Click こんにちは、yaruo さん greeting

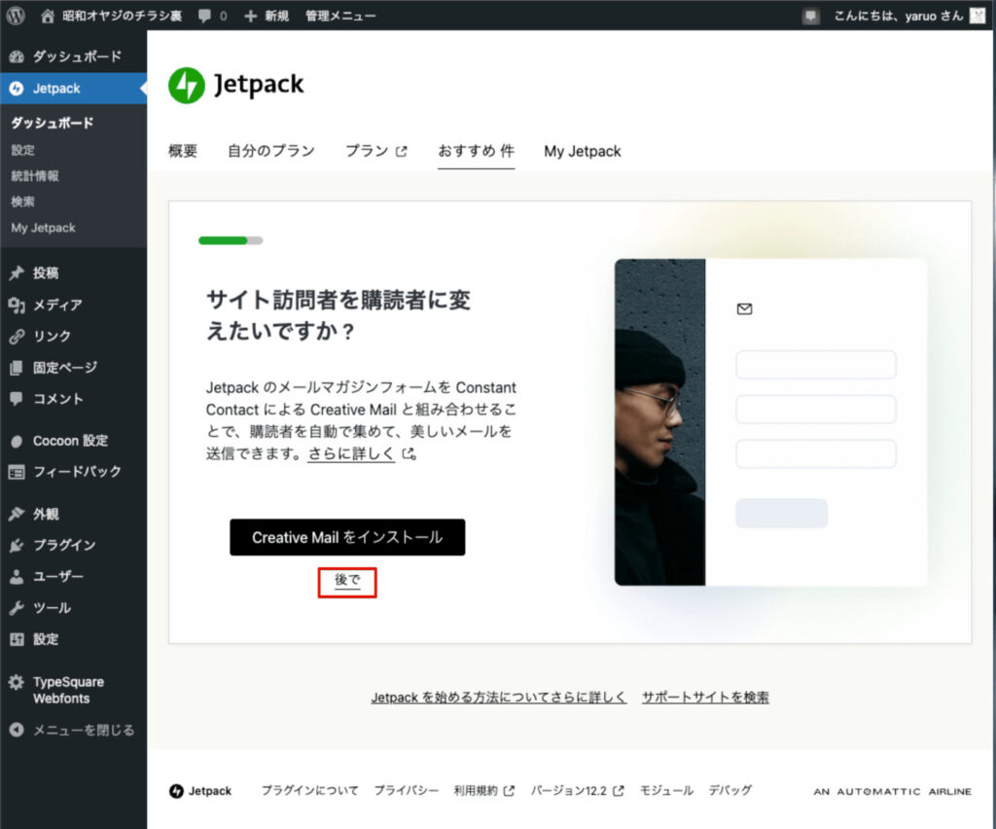coord(898,16)
